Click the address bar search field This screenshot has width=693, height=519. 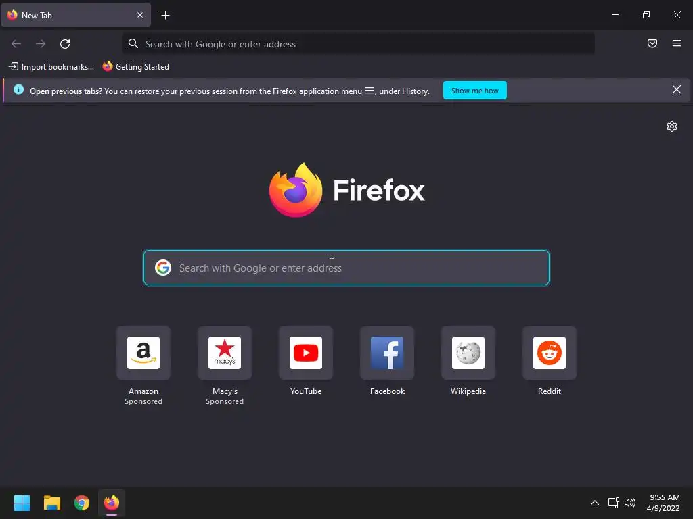(x=359, y=44)
